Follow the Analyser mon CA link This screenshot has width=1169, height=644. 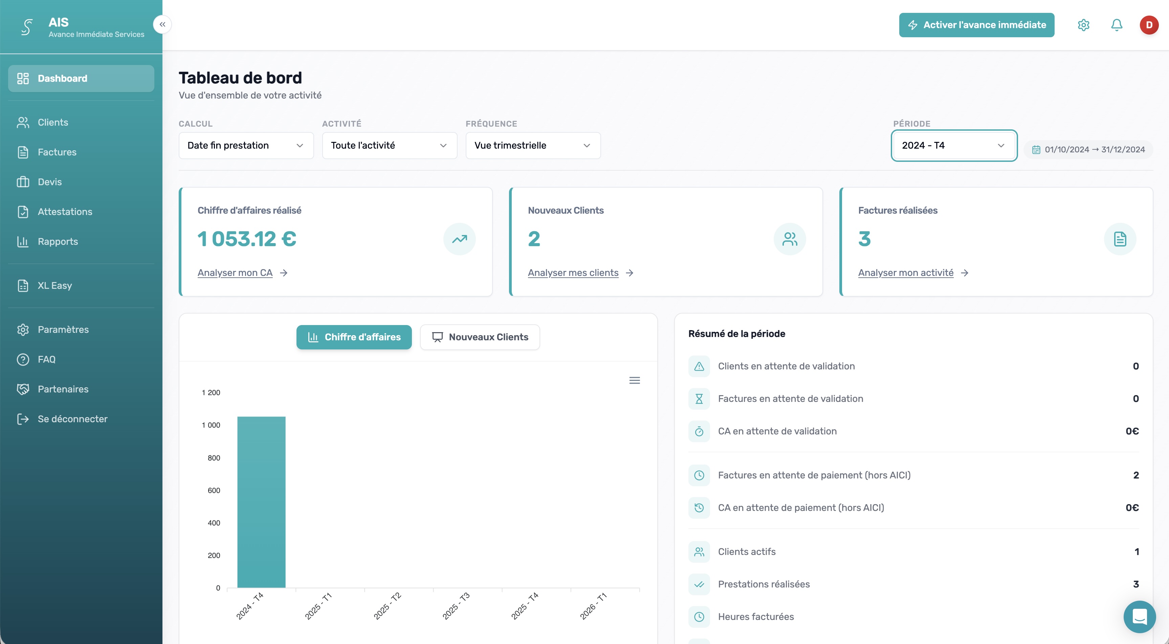click(x=235, y=273)
